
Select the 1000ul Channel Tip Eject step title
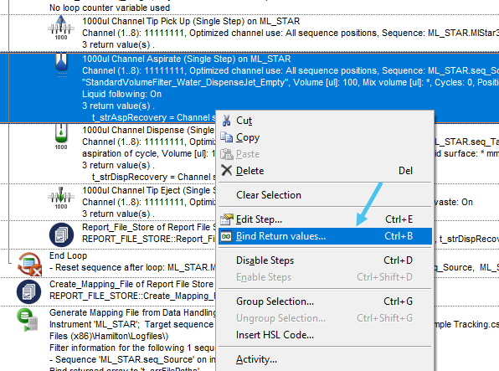pos(149,190)
